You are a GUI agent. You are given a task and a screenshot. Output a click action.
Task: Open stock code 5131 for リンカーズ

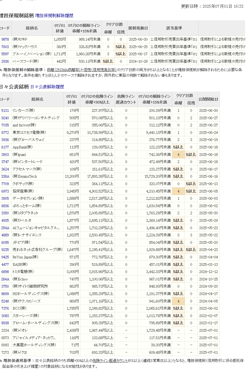click(x=5, y=110)
